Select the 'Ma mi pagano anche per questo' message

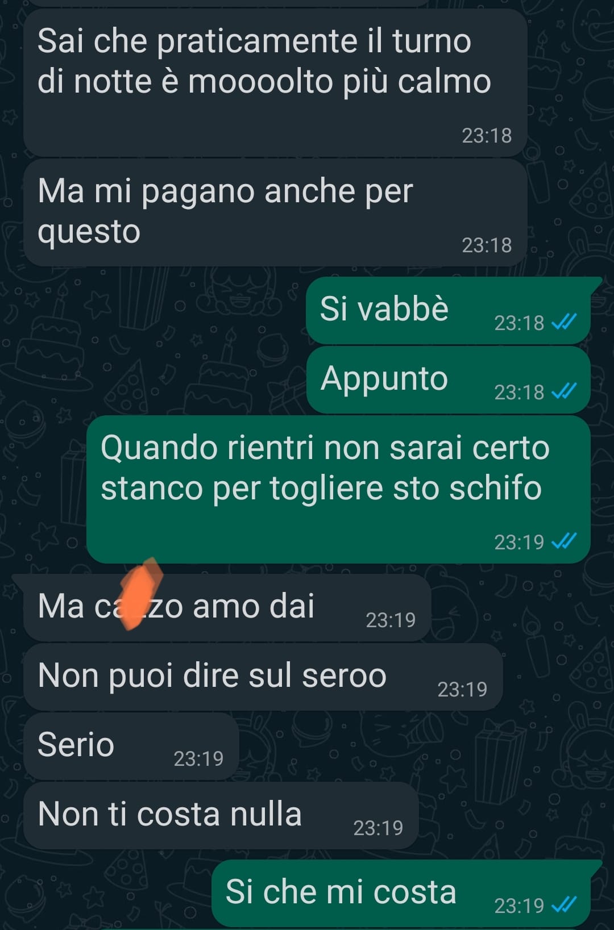[275, 212]
